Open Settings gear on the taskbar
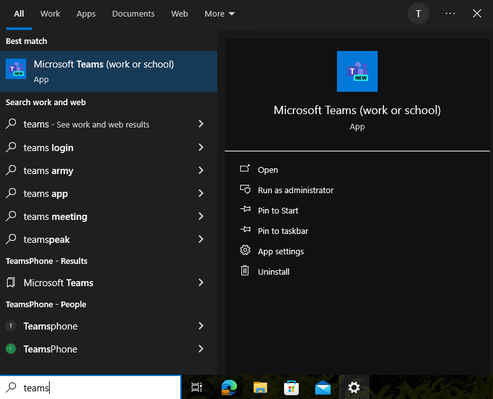This screenshot has width=493, height=399. tap(354, 388)
